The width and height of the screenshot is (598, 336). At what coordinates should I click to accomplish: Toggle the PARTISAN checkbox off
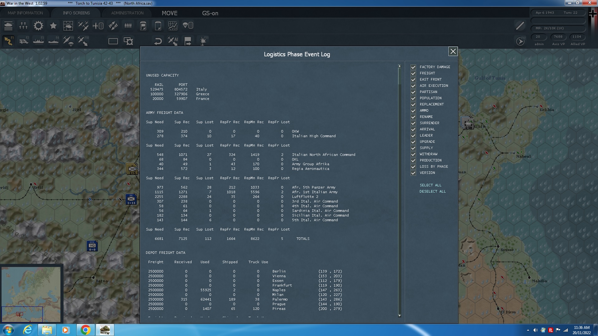413,92
